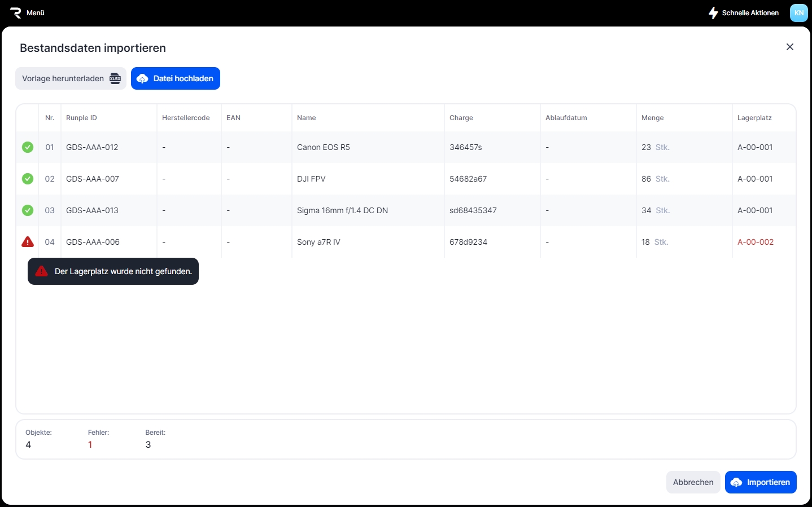Click the warning icon in error tooltip
This screenshot has width=812, height=507.
point(41,271)
